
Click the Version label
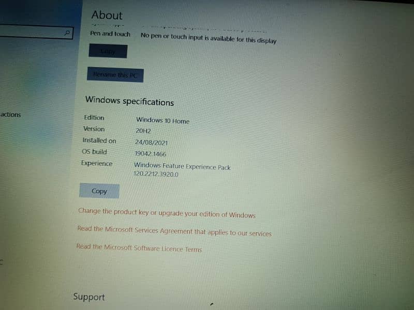coord(94,129)
